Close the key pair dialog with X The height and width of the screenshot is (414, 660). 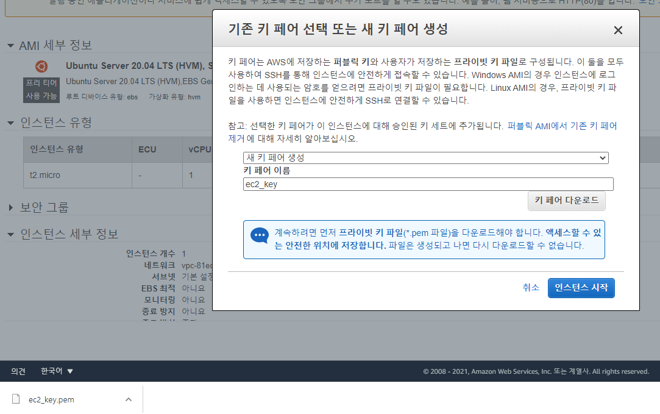click(618, 30)
